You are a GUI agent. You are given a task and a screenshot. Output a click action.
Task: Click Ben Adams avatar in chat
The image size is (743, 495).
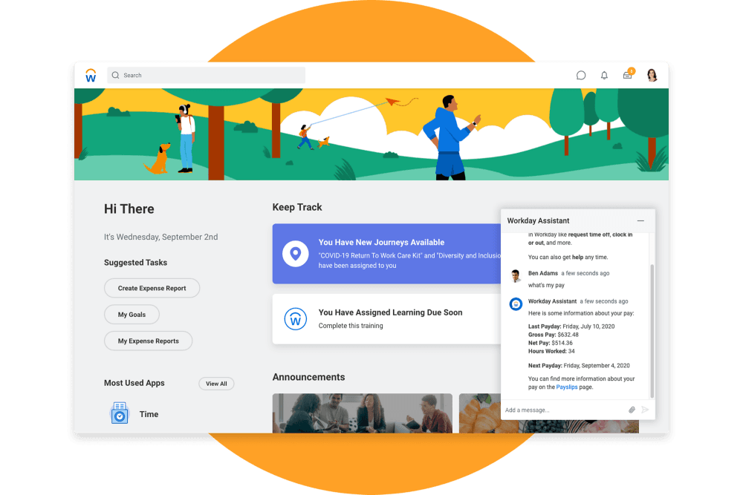click(516, 275)
